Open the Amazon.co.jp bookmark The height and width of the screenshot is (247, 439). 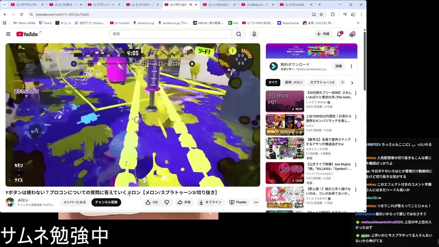tap(144, 23)
